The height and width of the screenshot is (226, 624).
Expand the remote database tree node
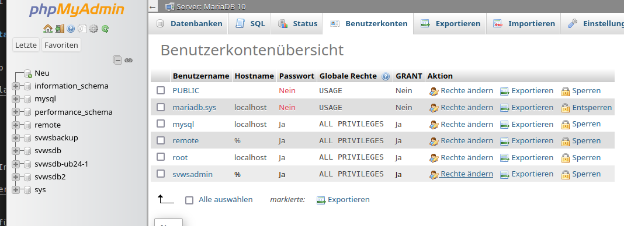16,125
